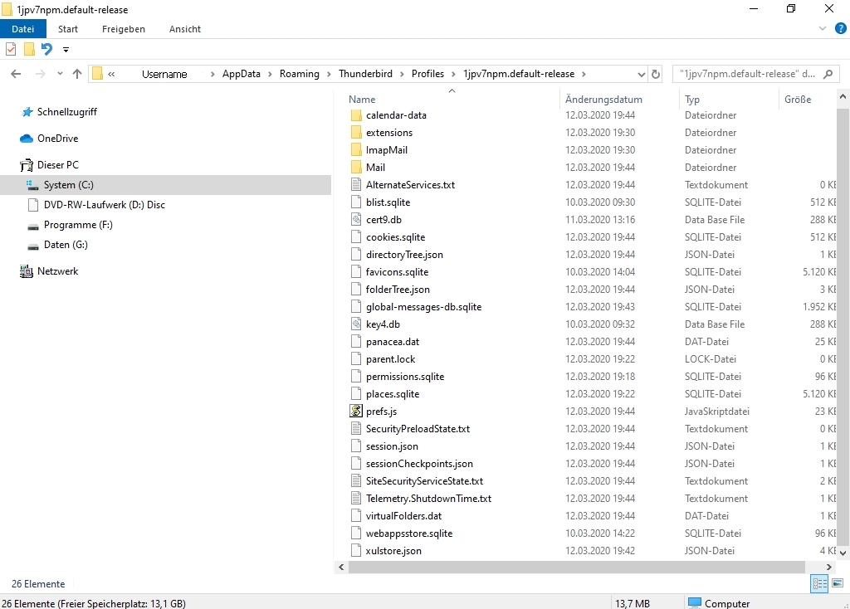Select the extensions folder icon
Screen dimensions: 850x609
click(x=356, y=133)
